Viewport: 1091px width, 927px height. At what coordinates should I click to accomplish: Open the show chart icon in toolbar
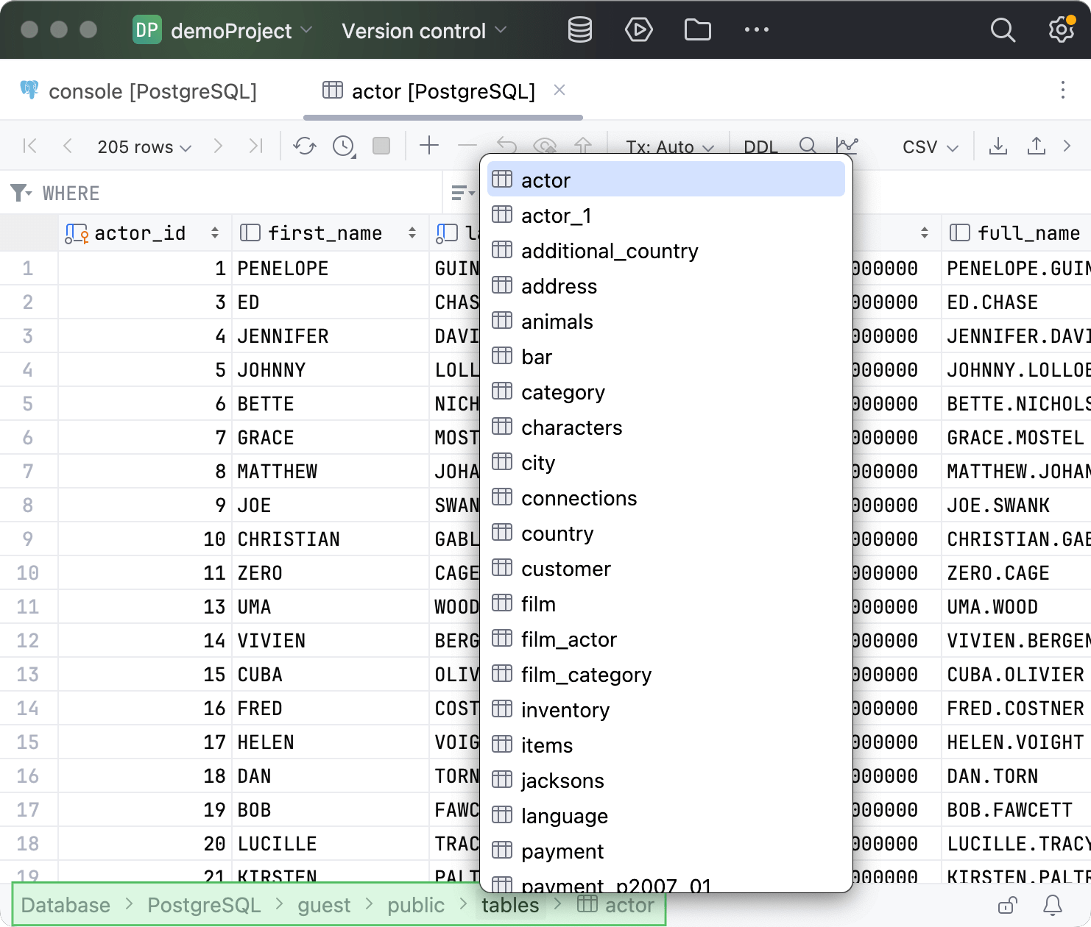coord(847,145)
